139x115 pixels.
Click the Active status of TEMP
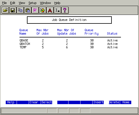click(x=112, y=47)
